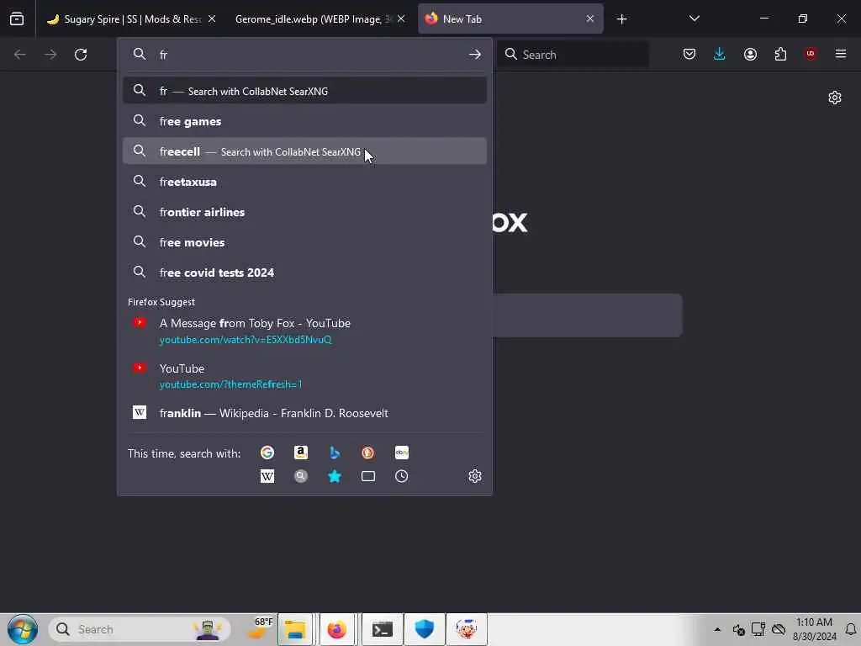Image resolution: width=861 pixels, height=646 pixels.
Task: Open File Explorer from the taskbar
Action: (295, 629)
